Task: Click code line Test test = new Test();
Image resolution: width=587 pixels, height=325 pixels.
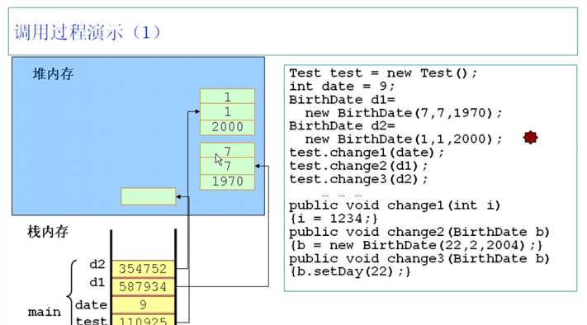Action: tap(383, 73)
